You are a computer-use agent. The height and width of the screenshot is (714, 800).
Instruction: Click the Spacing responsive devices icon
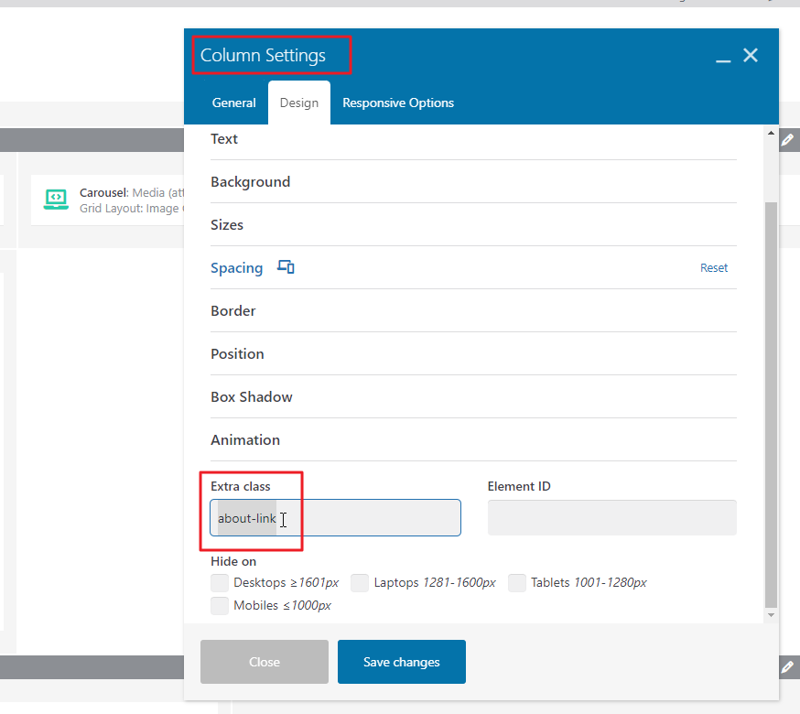[x=286, y=267]
